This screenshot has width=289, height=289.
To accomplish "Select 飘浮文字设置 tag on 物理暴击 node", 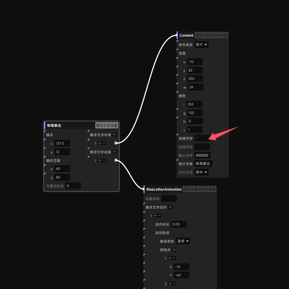I will pyautogui.click(x=107, y=126).
